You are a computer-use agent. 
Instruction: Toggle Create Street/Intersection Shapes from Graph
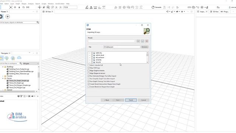tap(88, 84)
